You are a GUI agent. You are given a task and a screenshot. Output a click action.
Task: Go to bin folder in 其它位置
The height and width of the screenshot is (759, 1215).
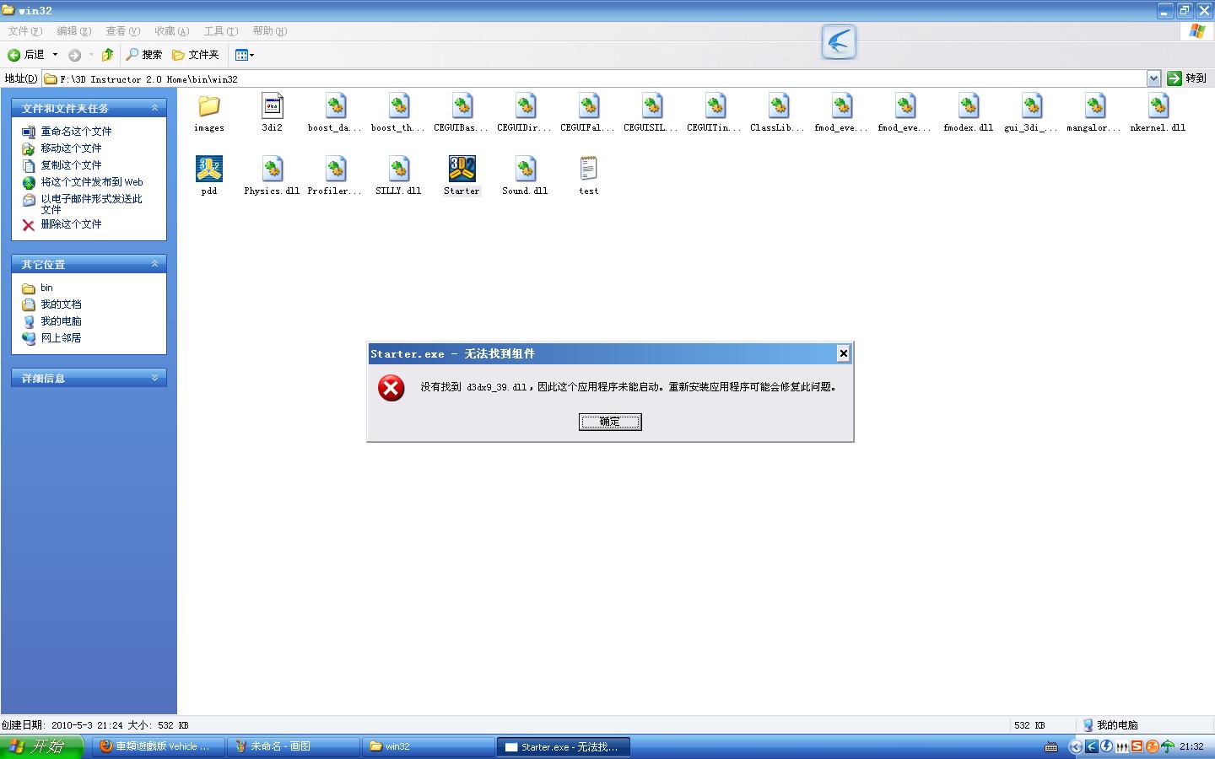coord(46,288)
